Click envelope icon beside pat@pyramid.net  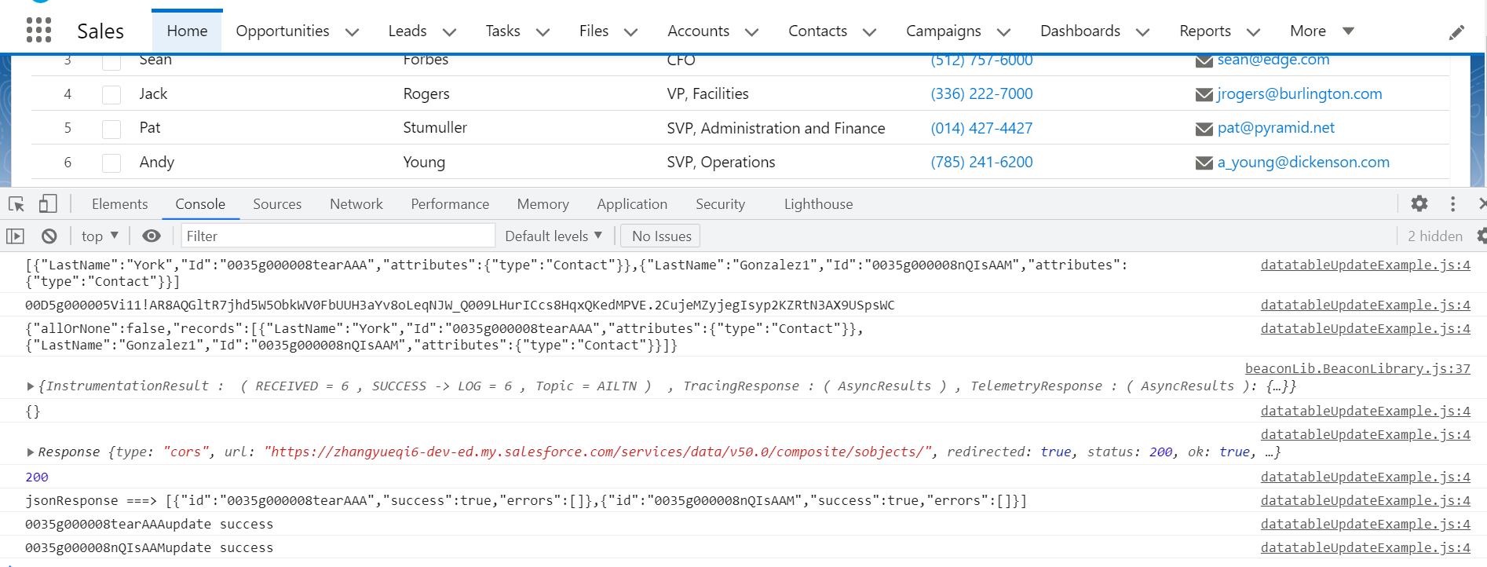[1204, 129]
